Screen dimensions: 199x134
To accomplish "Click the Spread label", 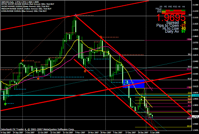I will click(173, 23).
